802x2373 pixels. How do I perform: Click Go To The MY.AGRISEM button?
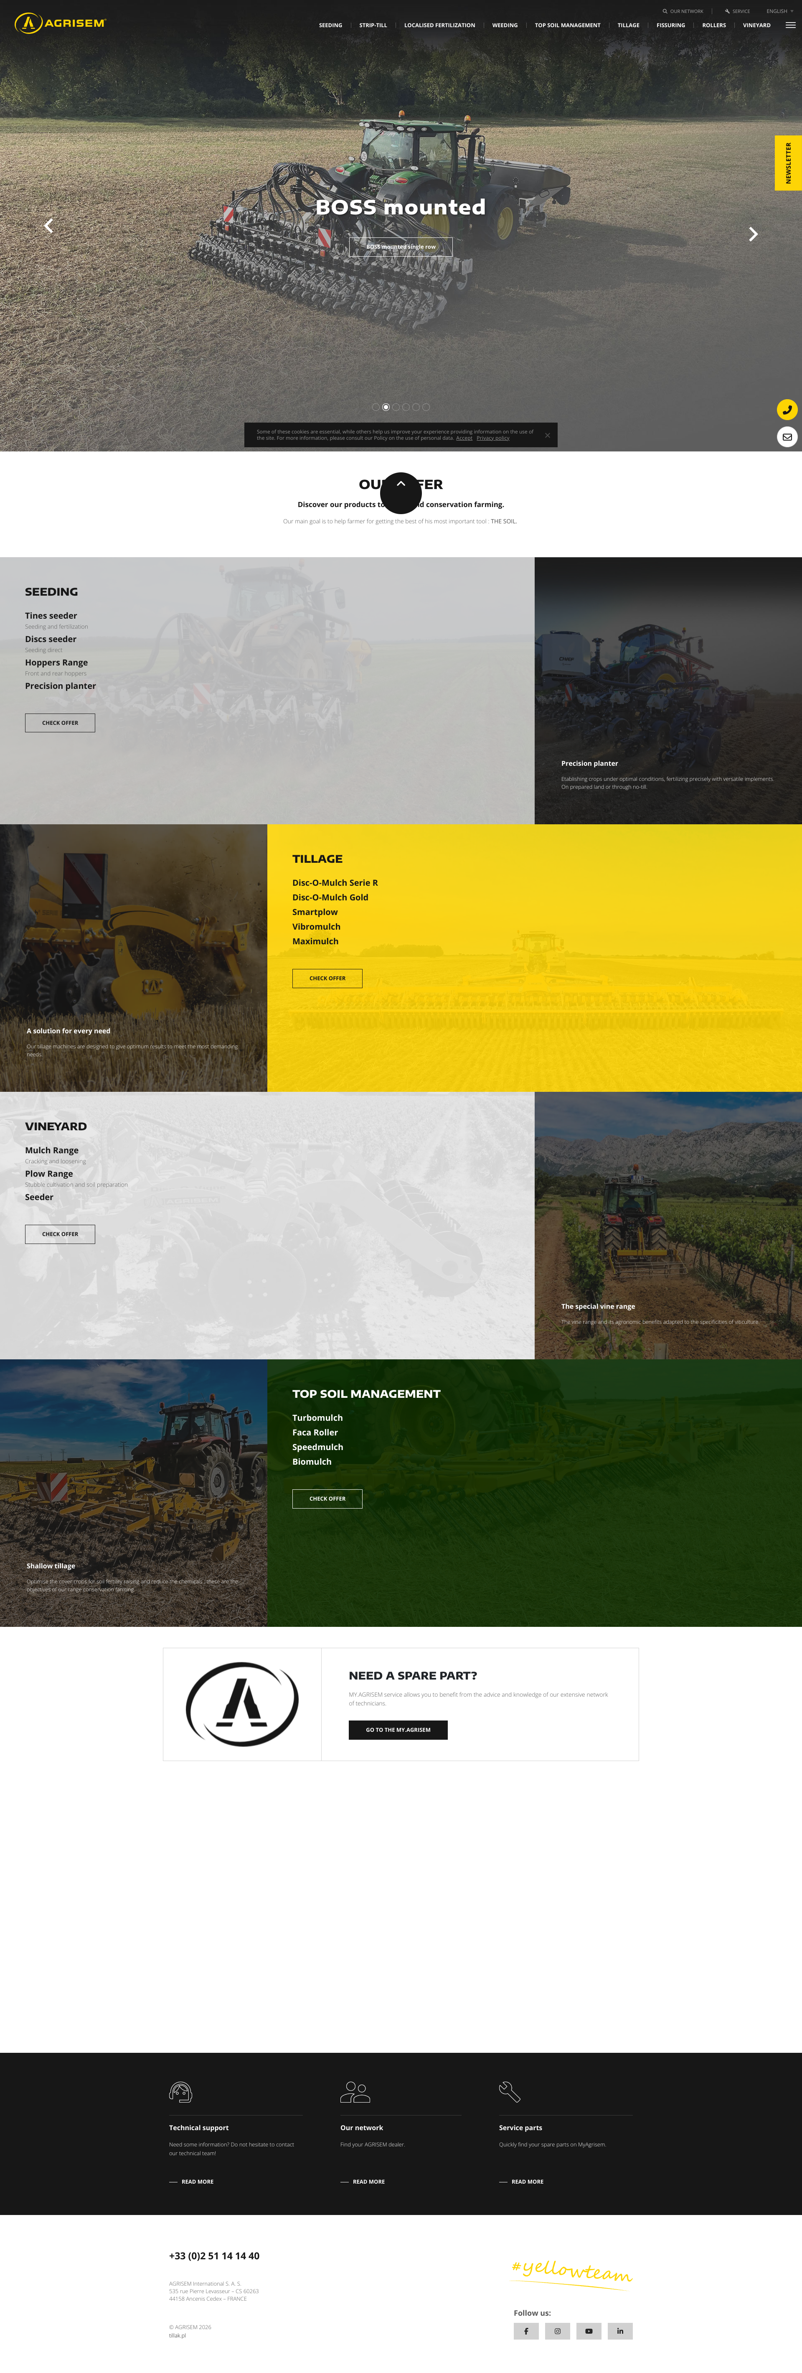pyautogui.click(x=398, y=1729)
